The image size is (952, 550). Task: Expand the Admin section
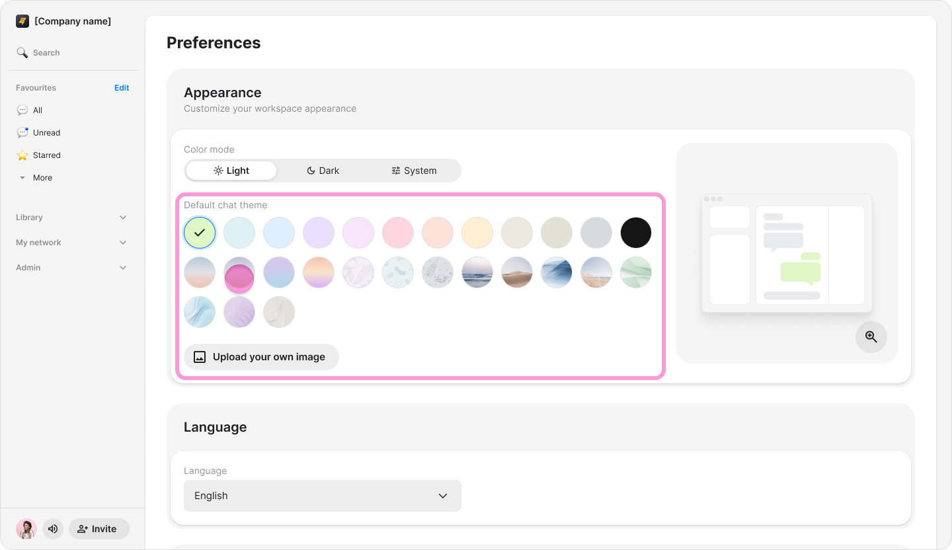tap(73, 268)
